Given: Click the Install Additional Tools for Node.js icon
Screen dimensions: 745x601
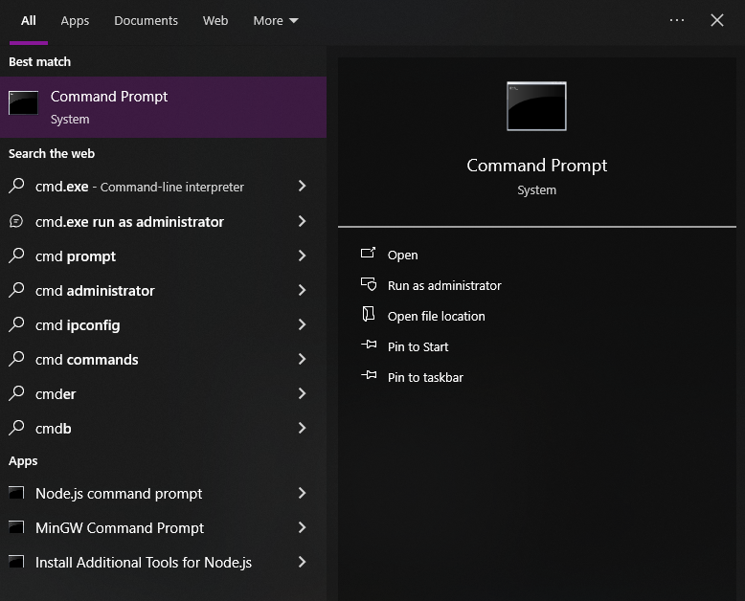Looking at the screenshot, I should pos(16,562).
